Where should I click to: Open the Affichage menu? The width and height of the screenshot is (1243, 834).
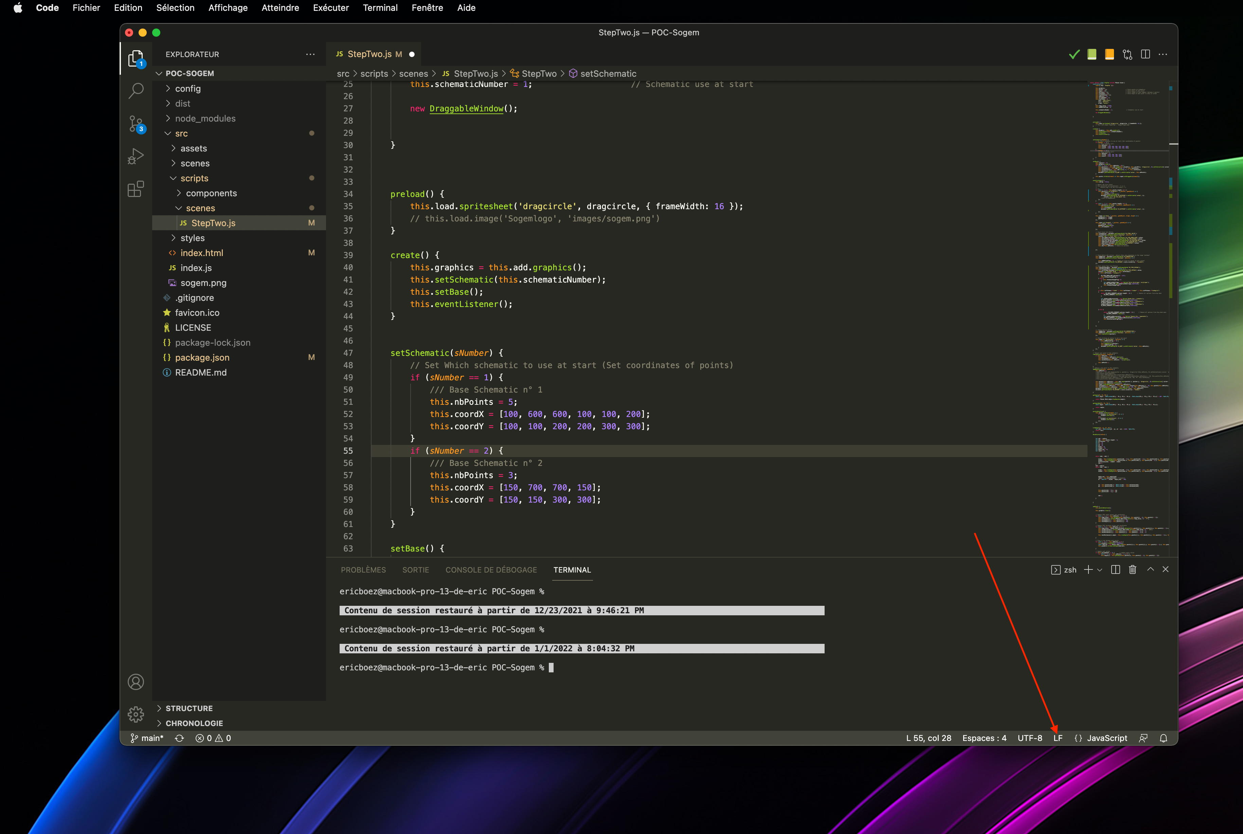[x=228, y=7]
